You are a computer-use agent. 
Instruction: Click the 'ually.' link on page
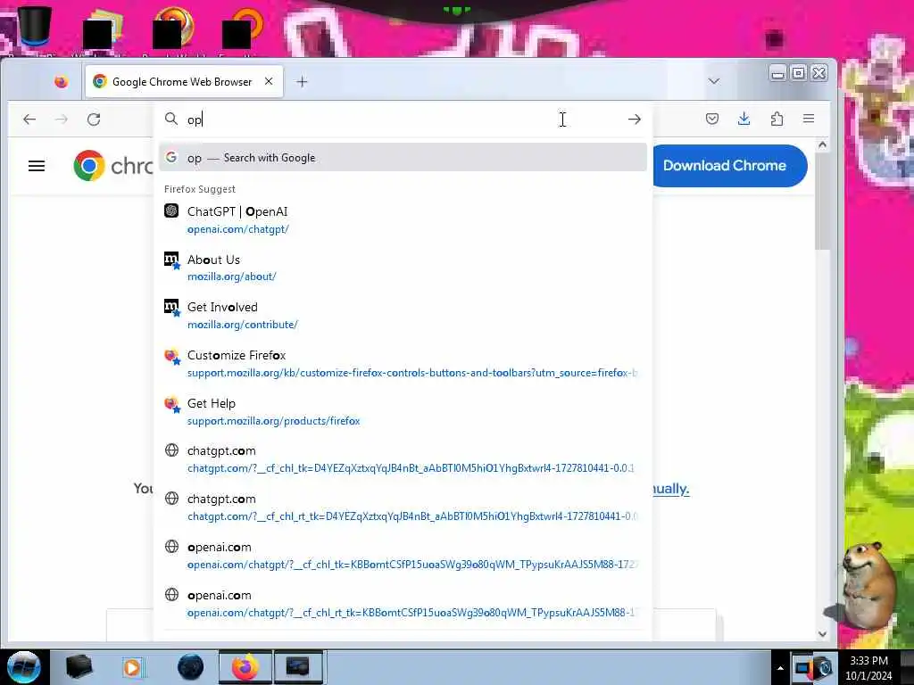(670, 488)
